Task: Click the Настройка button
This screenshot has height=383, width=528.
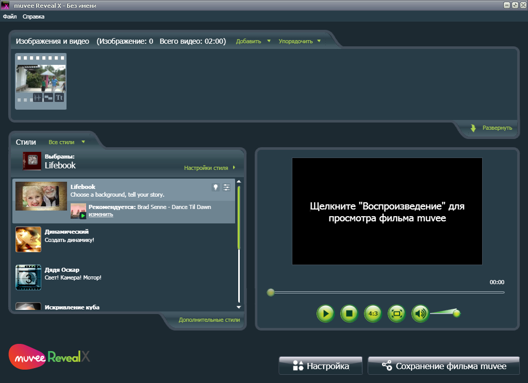Action: 321,365
